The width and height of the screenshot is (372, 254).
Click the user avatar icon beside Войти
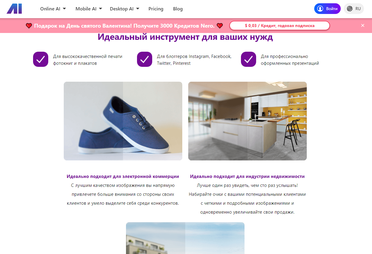coord(320,9)
